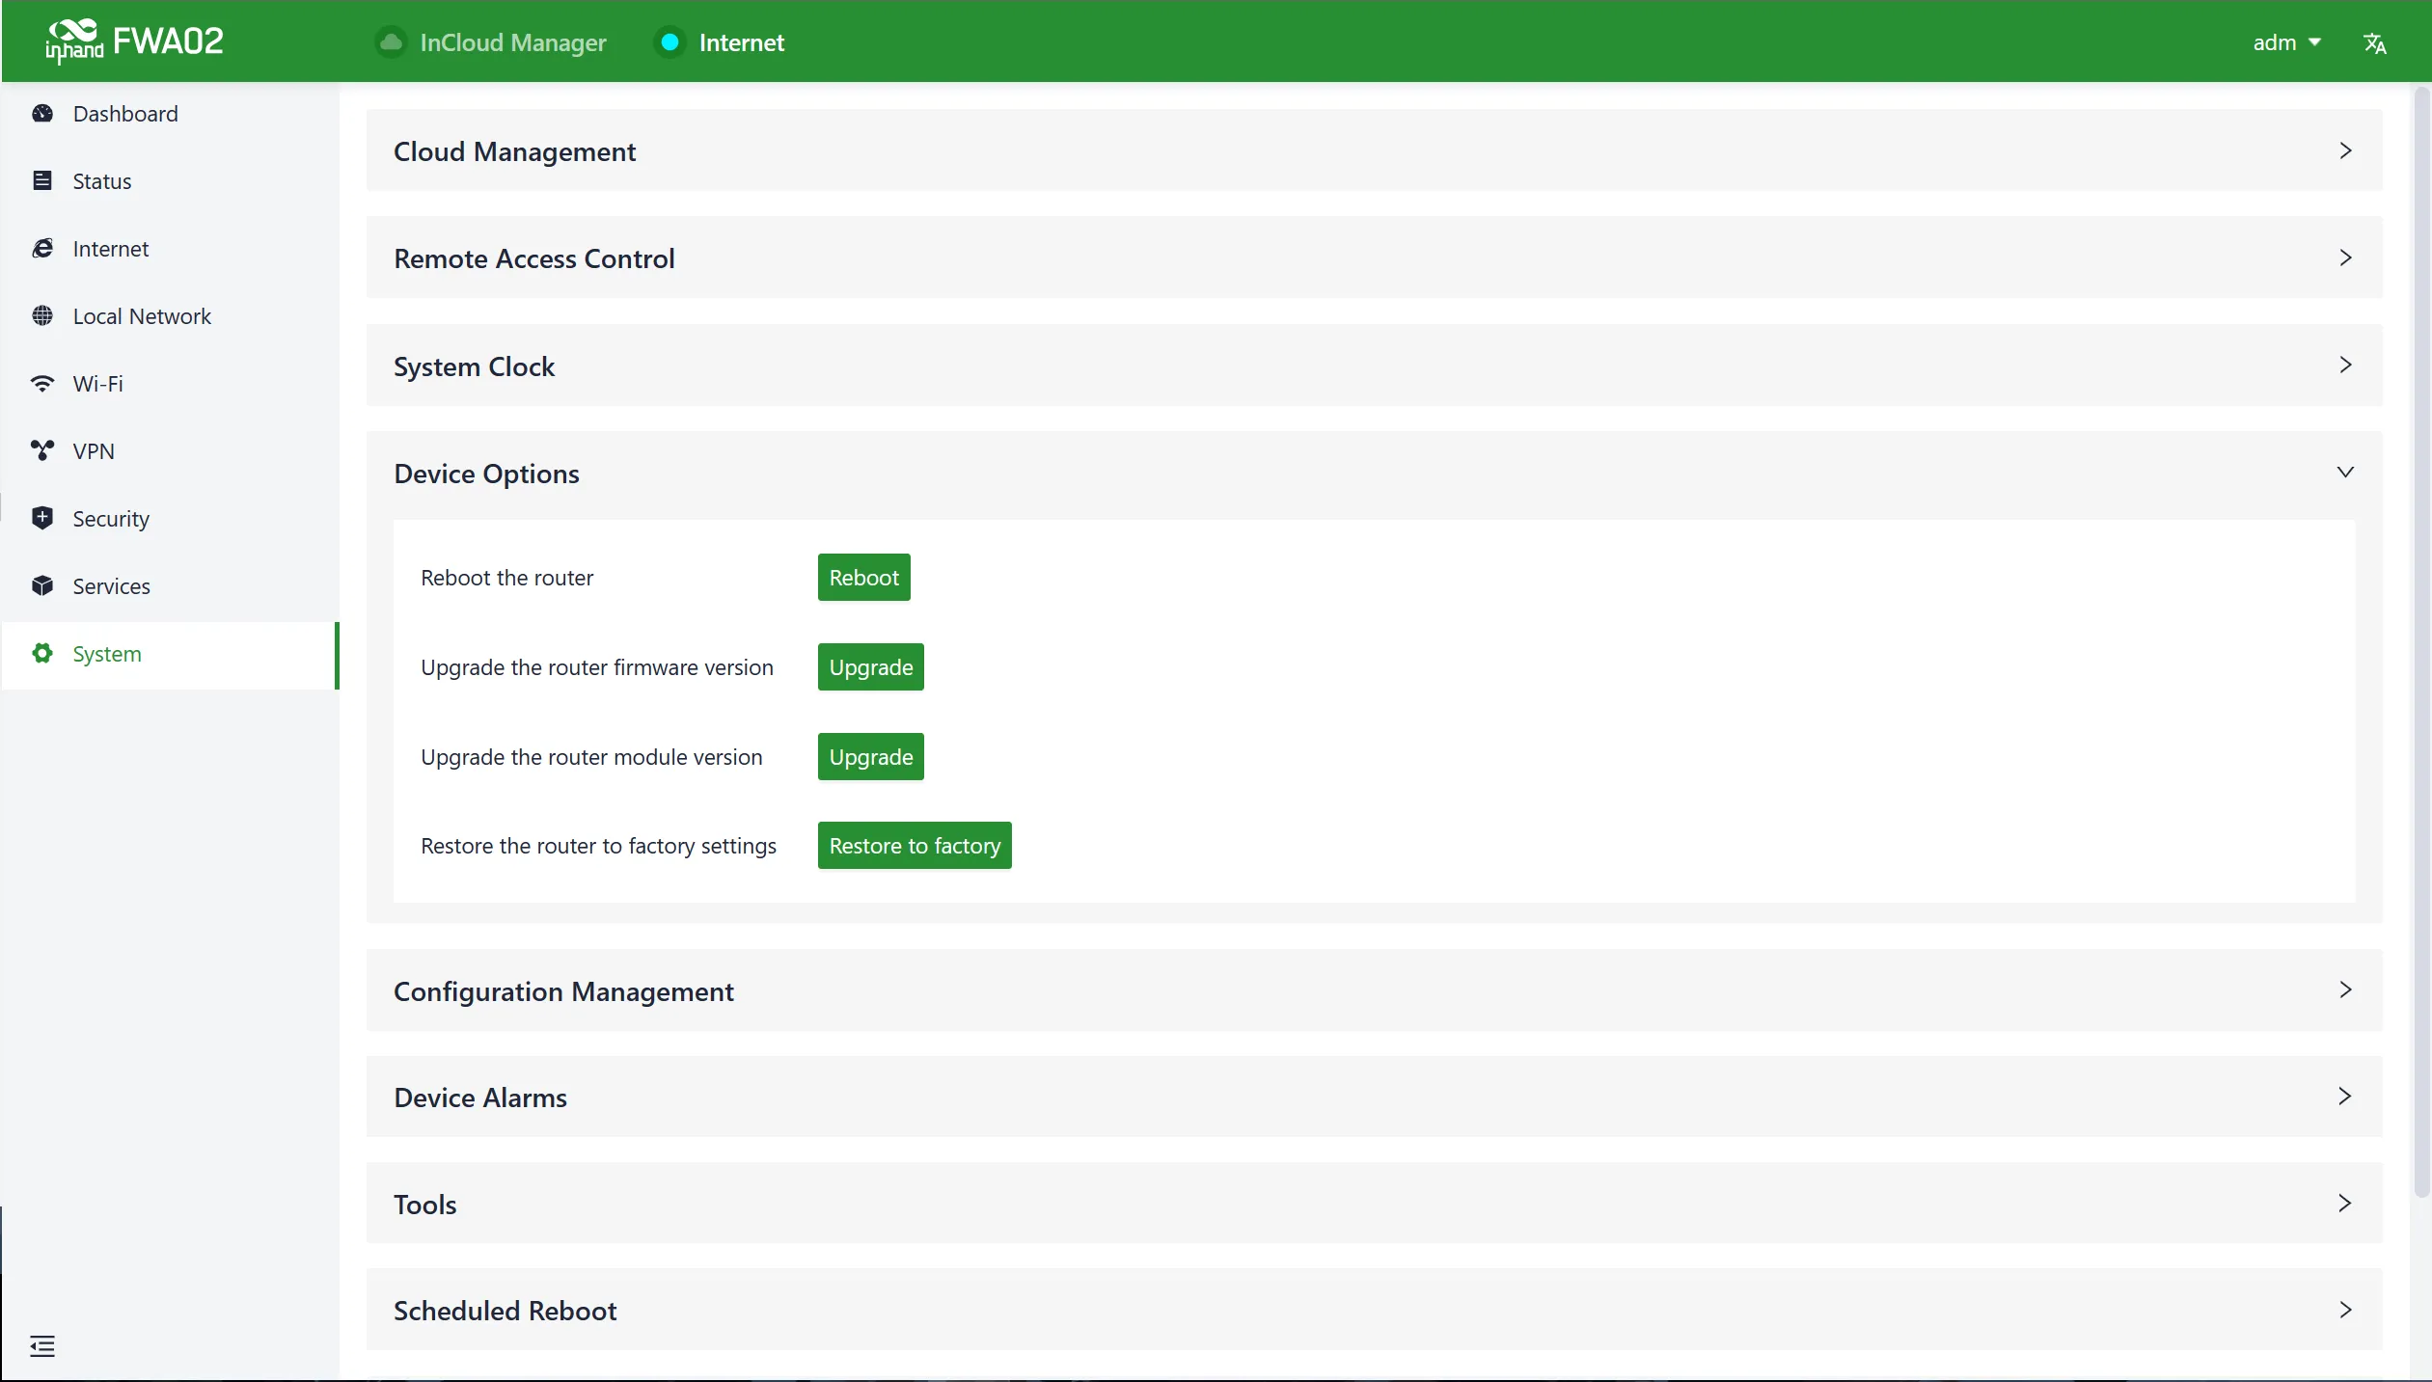Click the InHand FWA02 logo
The image size is (2432, 1382).
click(x=134, y=41)
